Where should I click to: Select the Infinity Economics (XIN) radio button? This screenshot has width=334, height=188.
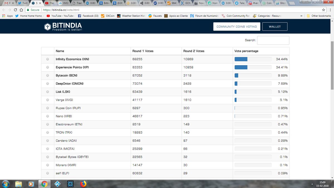(x=48, y=59)
